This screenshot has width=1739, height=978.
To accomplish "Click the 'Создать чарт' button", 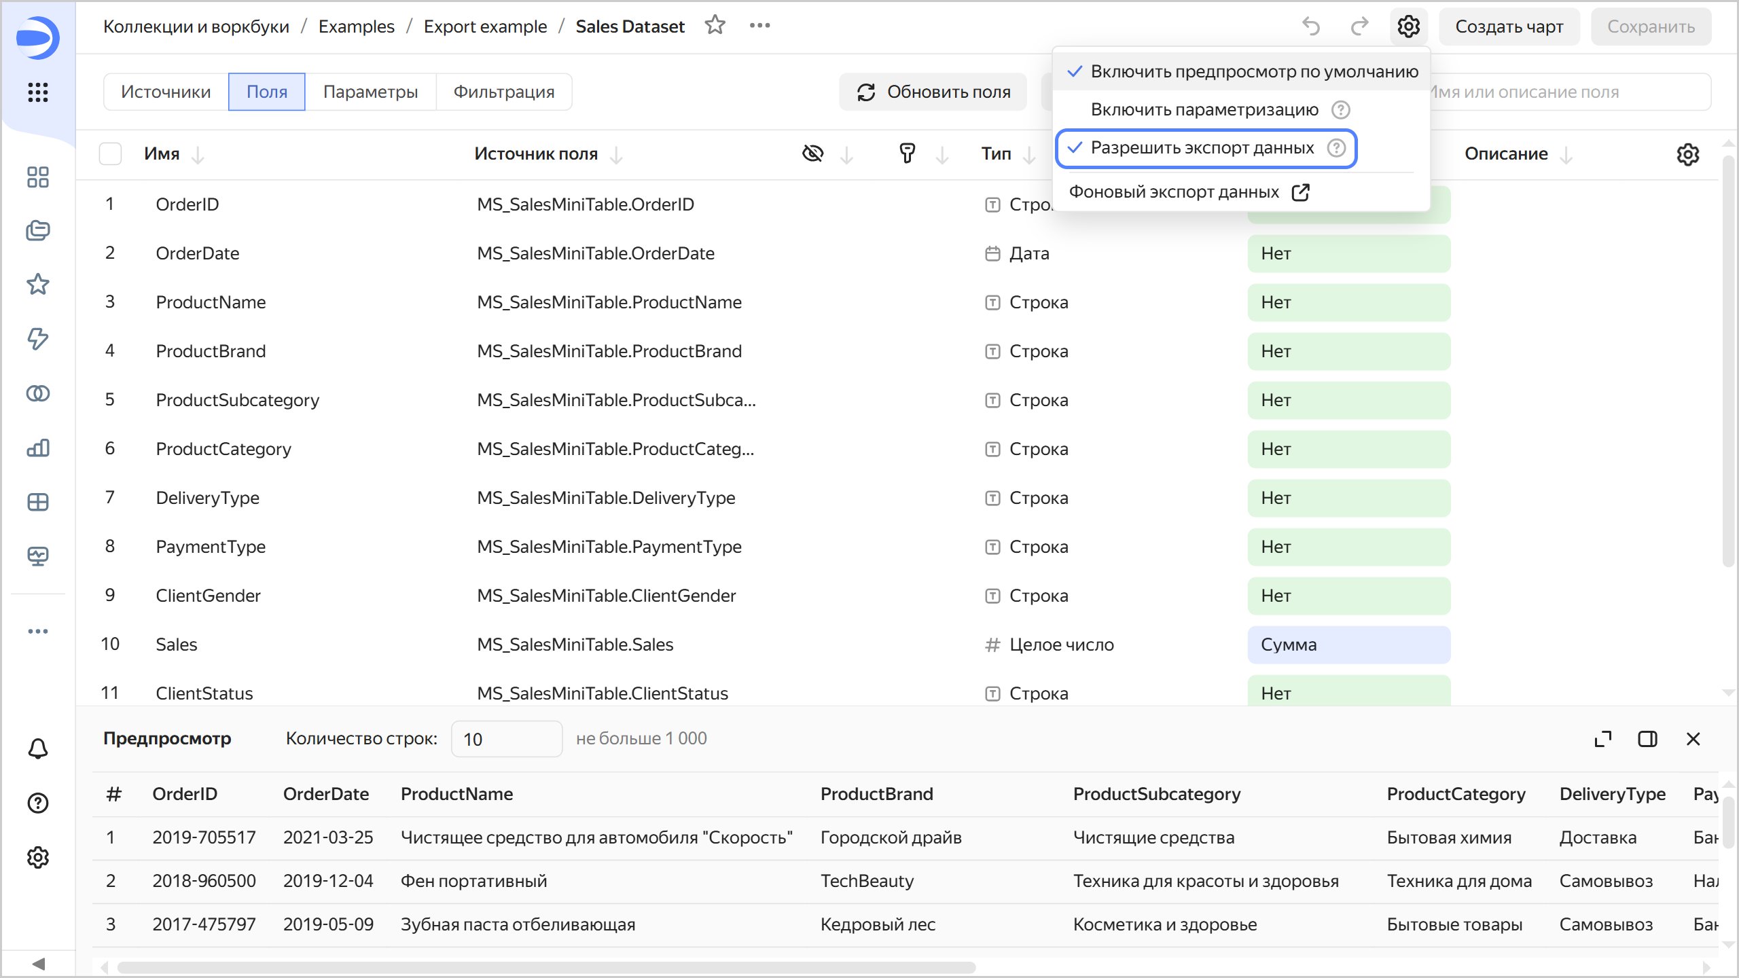I will (x=1509, y=26).
